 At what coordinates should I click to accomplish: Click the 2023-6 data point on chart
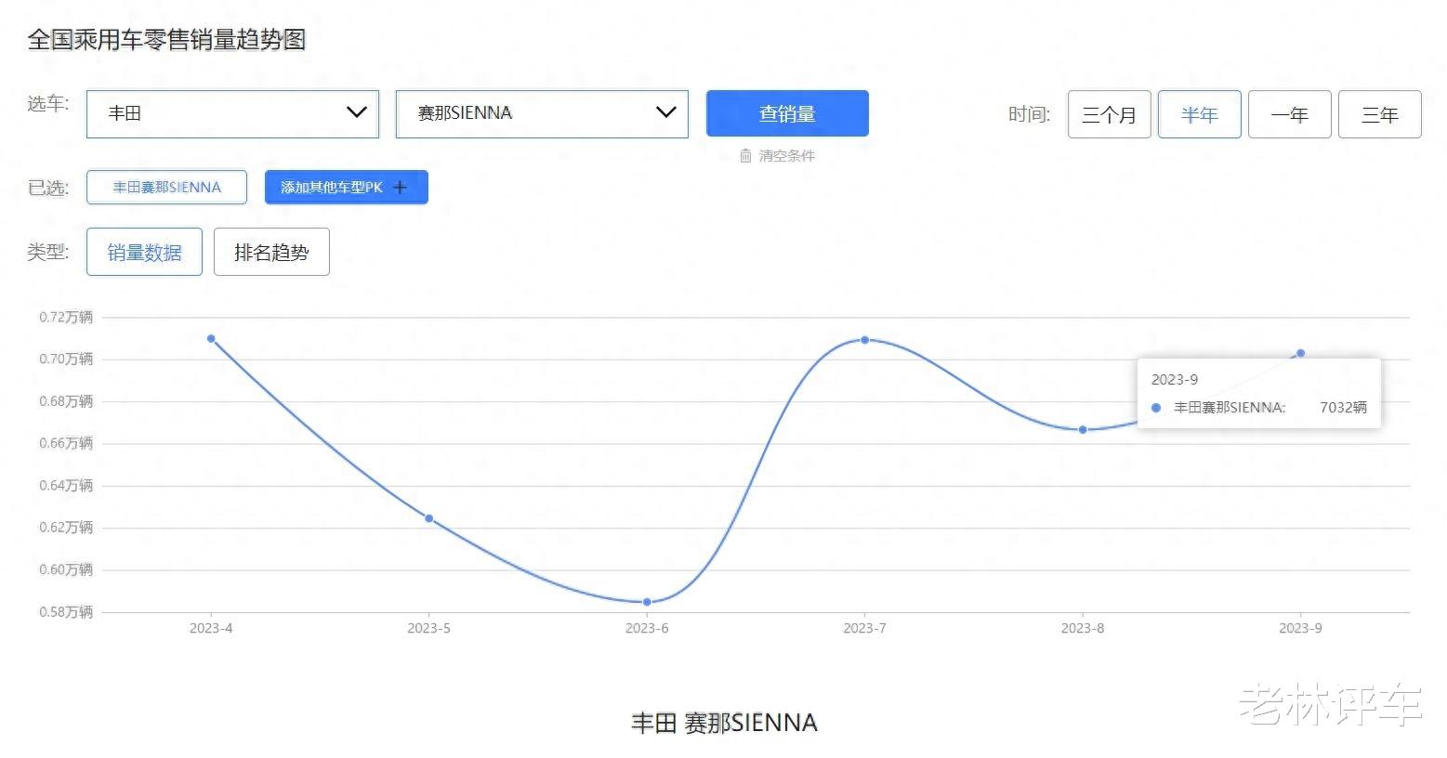(647, 602)
